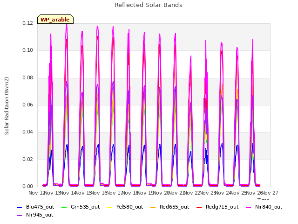Click the Nov 12 x-axis date label
The image size is (298, 224).
coord(36,193)
